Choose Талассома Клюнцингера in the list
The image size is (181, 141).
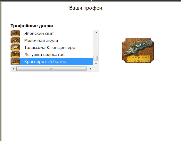(52, 47)
